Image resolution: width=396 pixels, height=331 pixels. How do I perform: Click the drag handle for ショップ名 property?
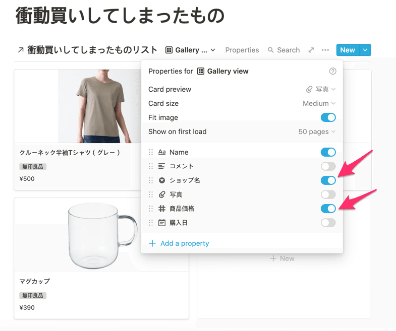point(151,180)
